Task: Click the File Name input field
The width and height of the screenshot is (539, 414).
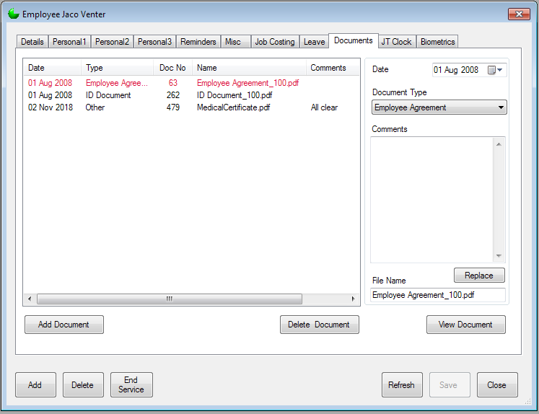Action: (438, 295)
